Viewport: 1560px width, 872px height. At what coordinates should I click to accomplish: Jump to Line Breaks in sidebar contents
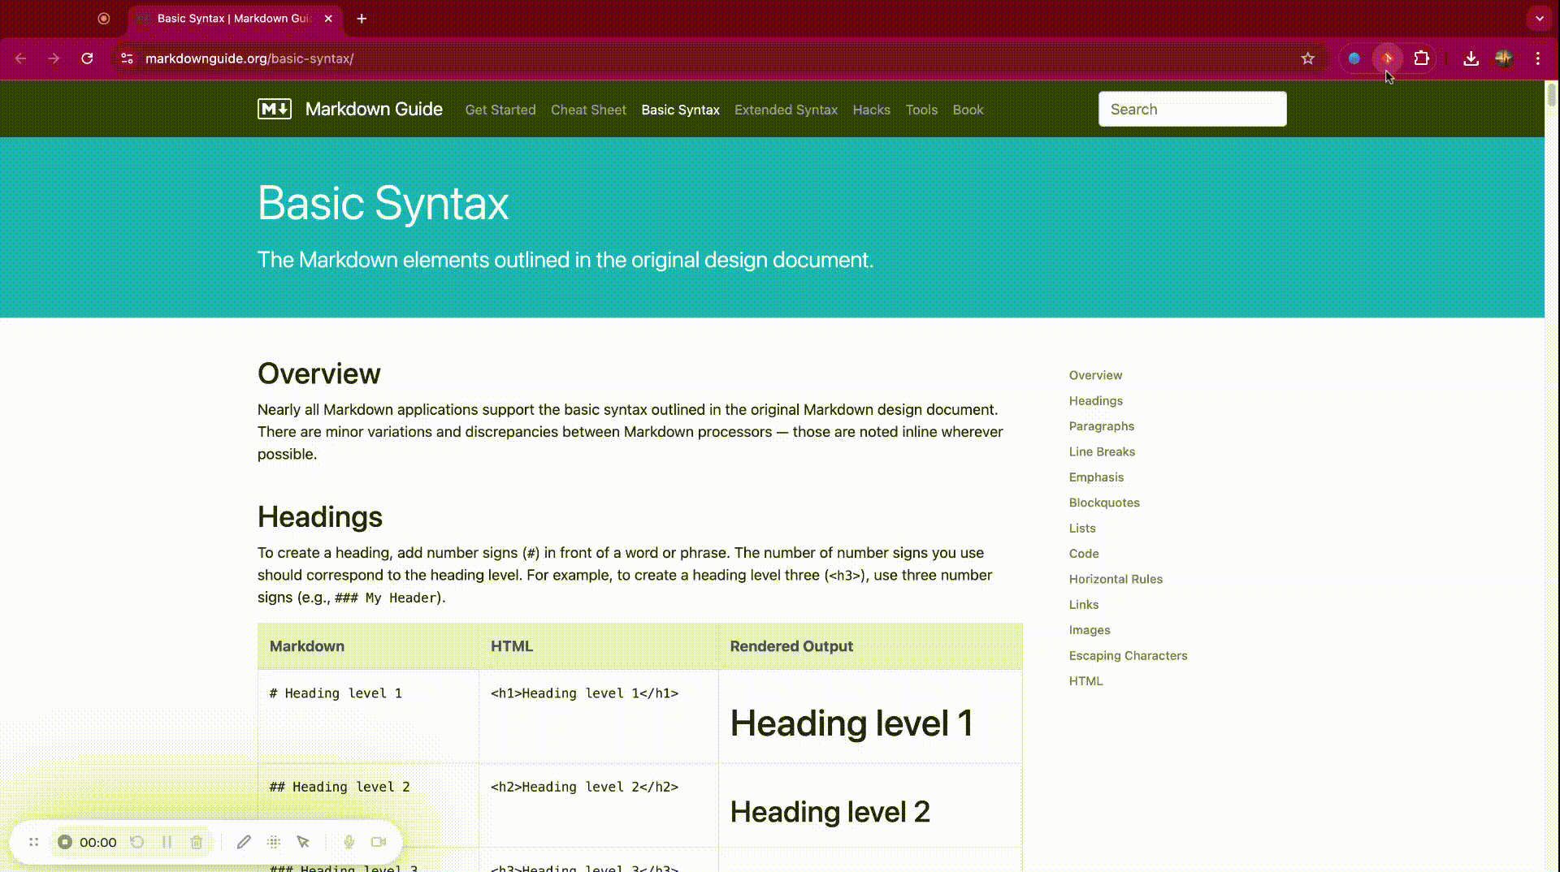(1102, 451)
